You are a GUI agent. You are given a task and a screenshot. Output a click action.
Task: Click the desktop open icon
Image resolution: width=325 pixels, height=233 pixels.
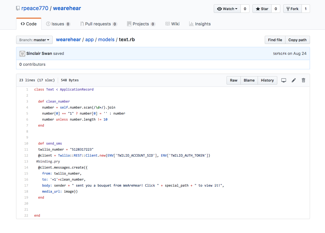284,80
